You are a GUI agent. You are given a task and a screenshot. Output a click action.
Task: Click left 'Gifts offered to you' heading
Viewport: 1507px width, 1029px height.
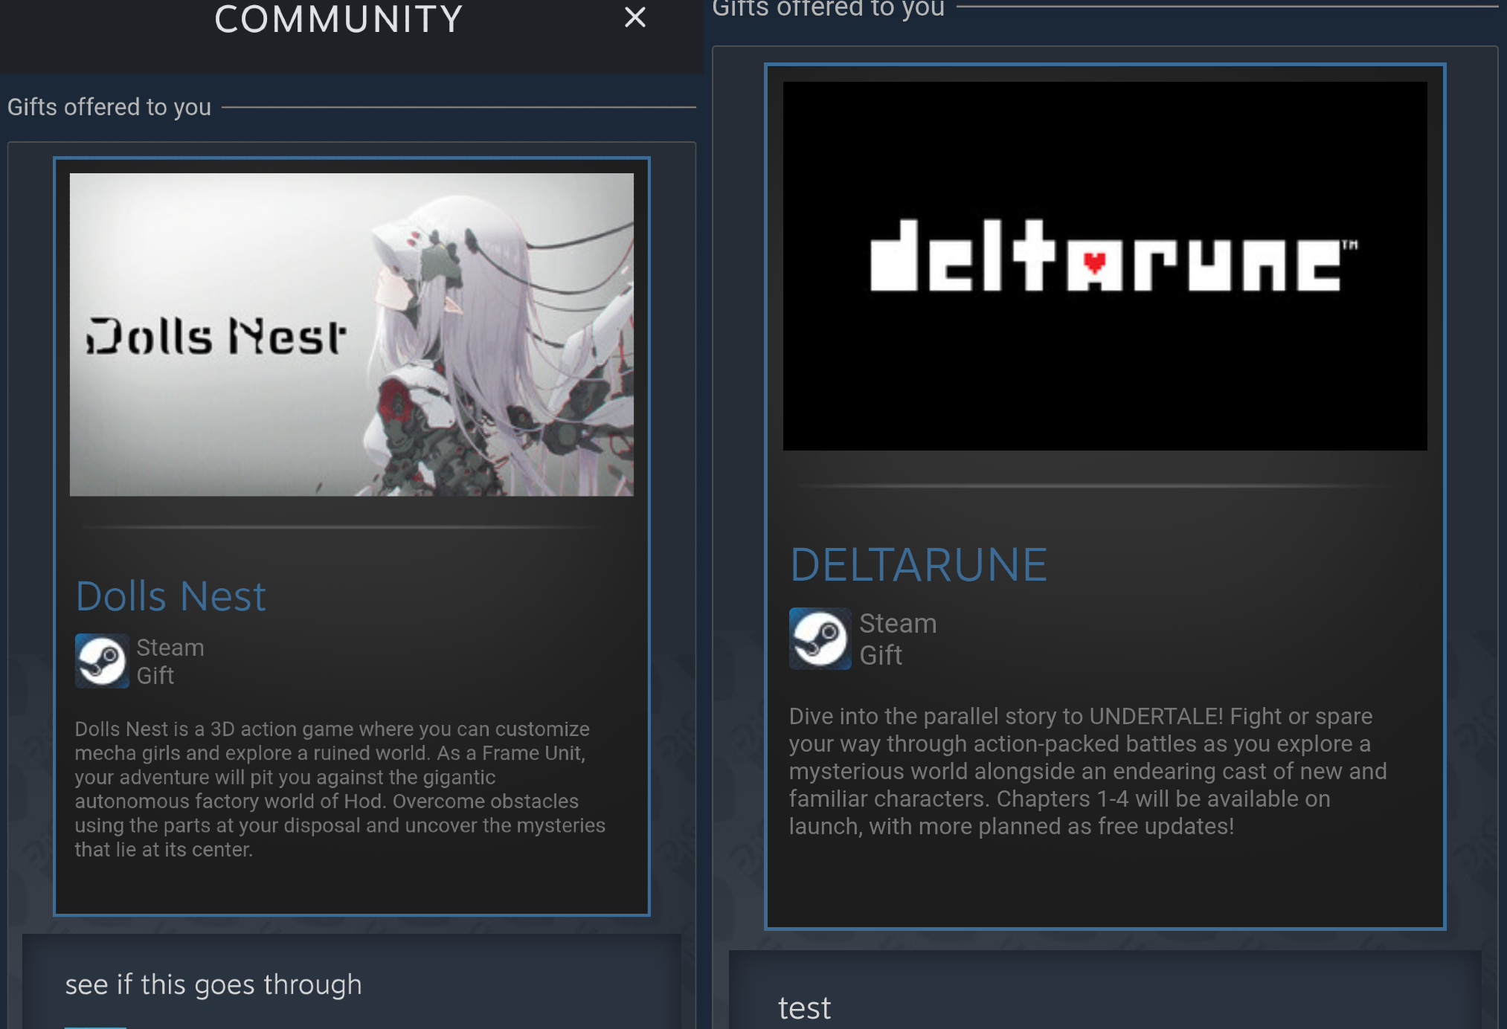pos(109,107)
